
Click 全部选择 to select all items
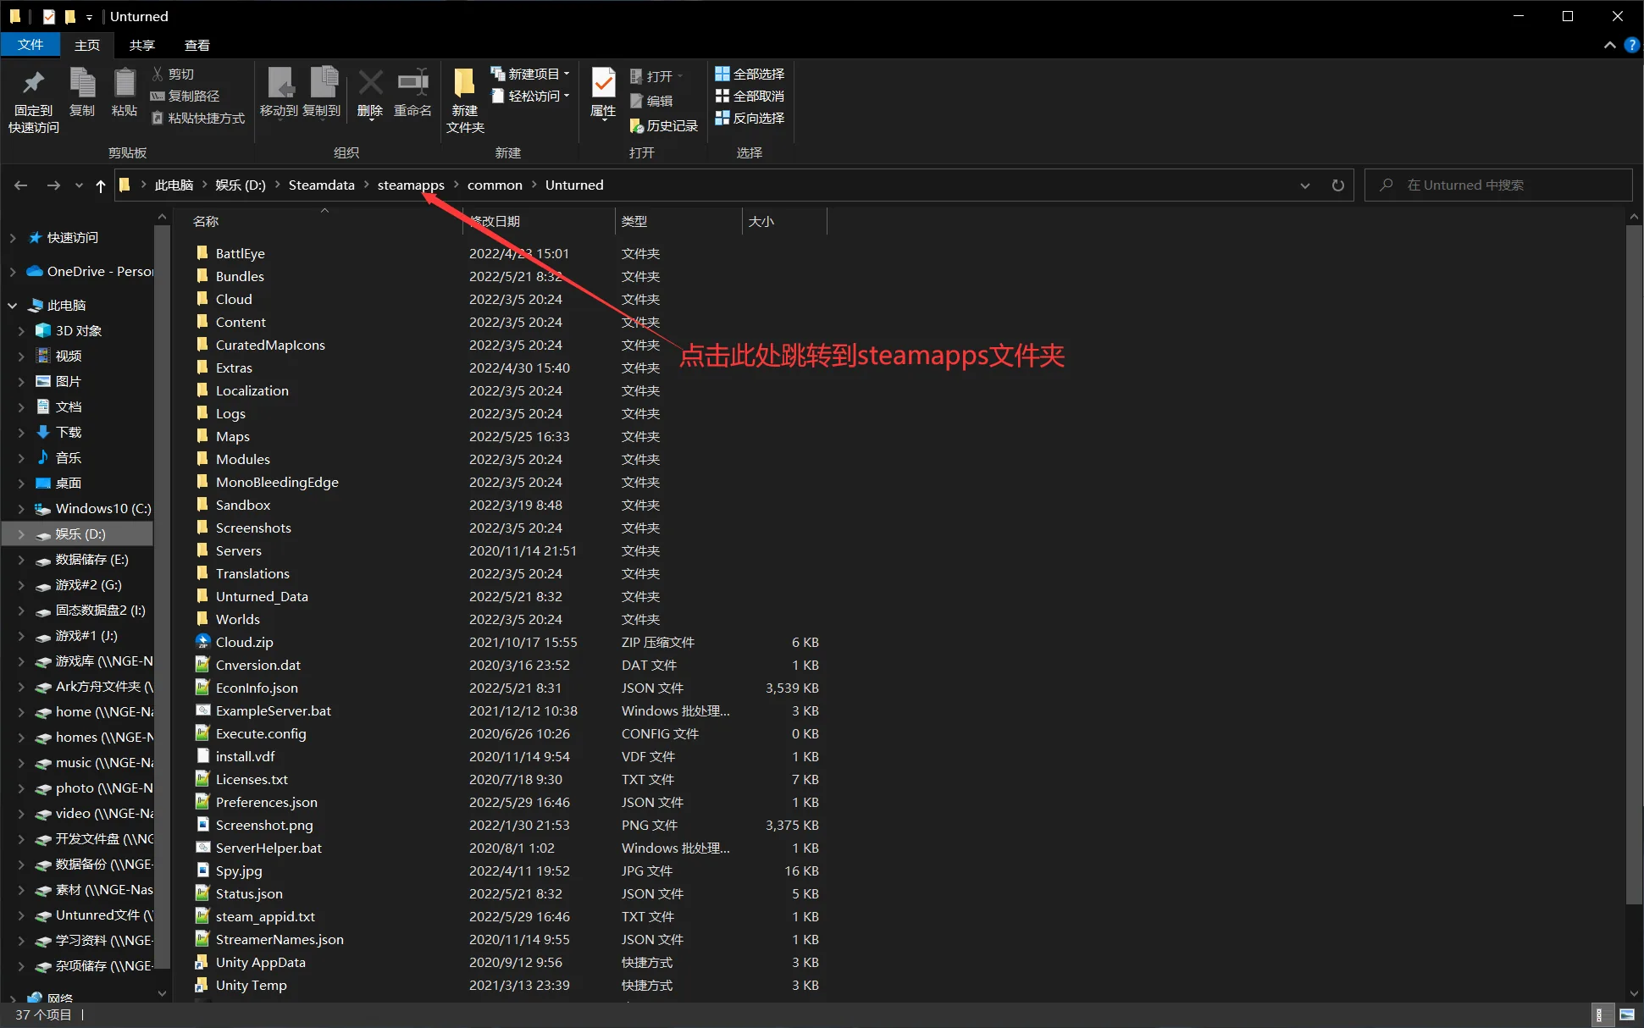(750, 75)
